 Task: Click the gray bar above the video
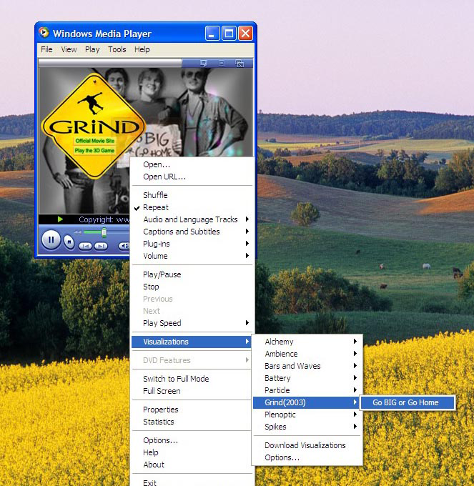110,63
